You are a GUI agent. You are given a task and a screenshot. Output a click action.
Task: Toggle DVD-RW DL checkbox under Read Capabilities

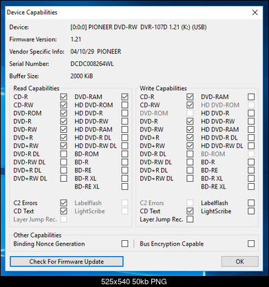(63, 162)
